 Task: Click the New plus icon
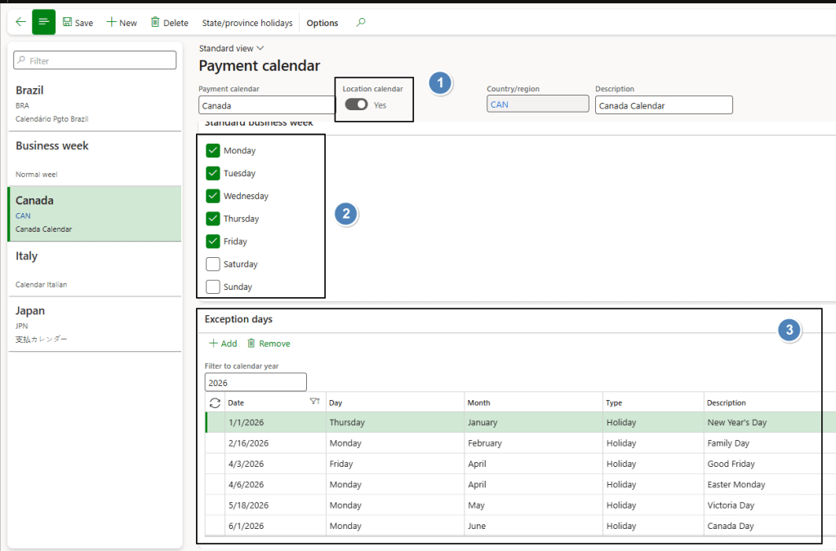112,23
